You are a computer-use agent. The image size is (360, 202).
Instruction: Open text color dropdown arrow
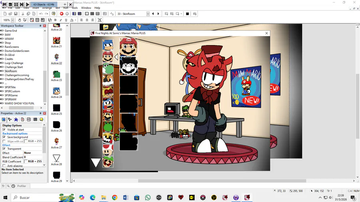point(75,20)
